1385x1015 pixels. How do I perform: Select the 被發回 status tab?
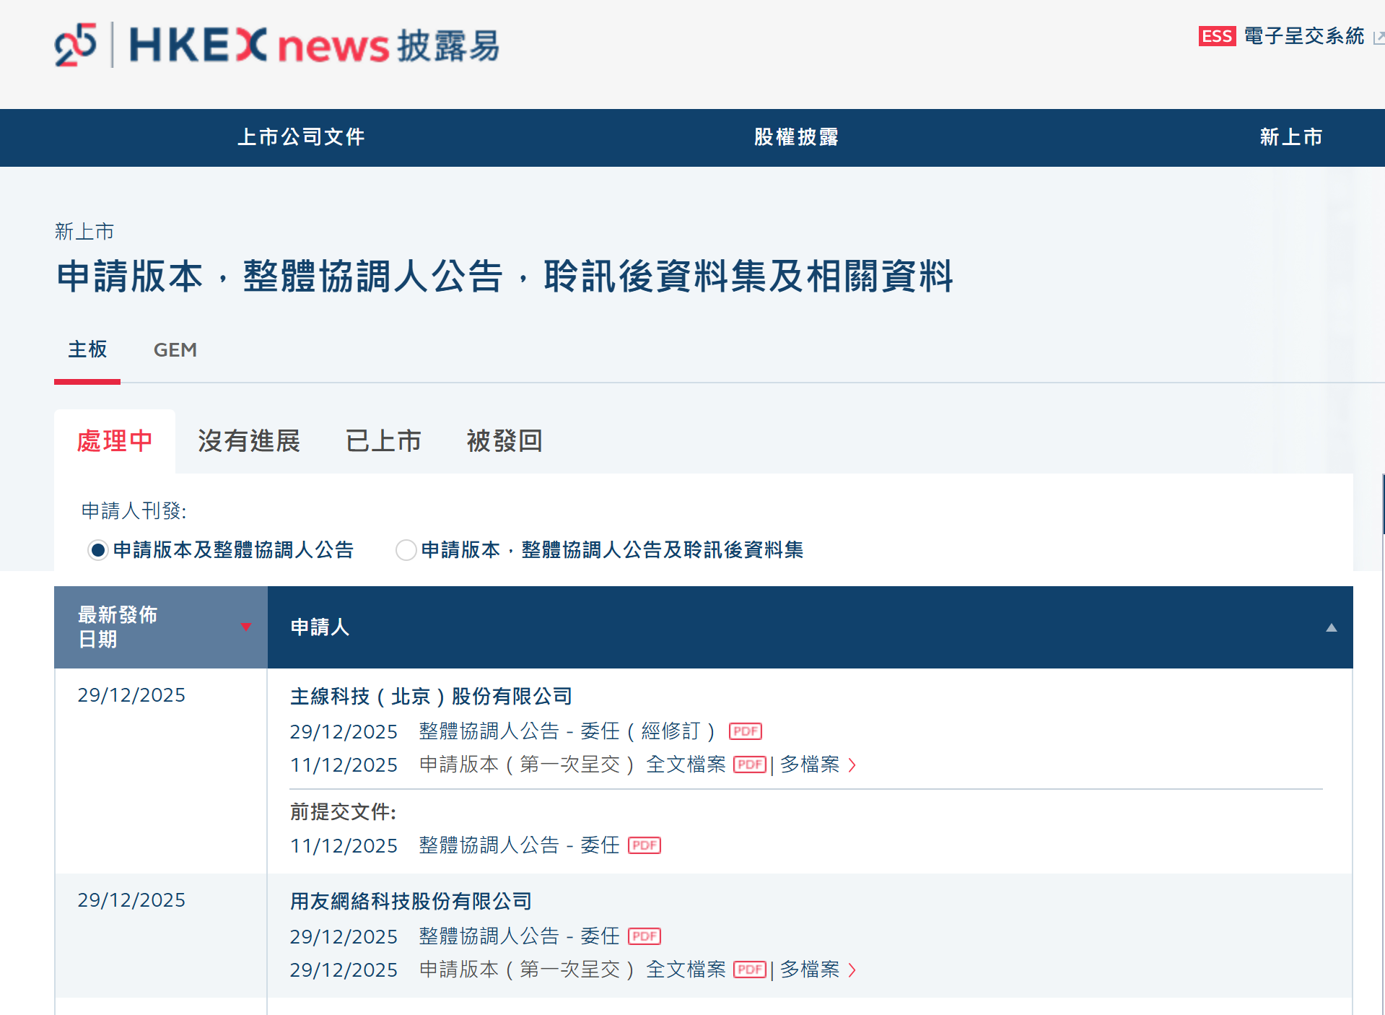pyautogui.click(x=504, y=441)
